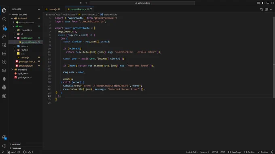Click the backend breadcrumb
Screen dimensions: 275x154
[50, 15]
